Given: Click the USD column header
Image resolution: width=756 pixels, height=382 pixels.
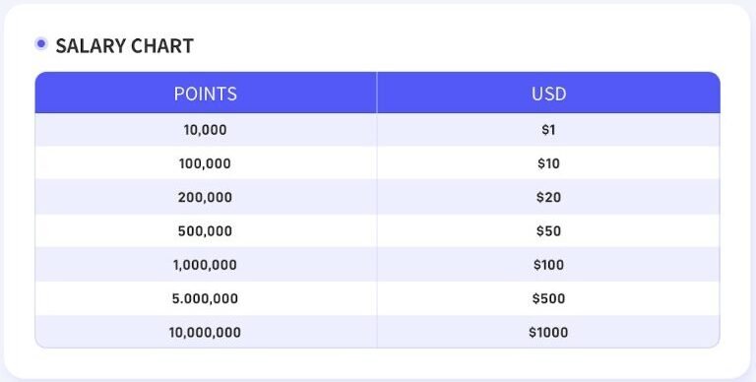Looking at the screenshot, I should click(548, 94).
